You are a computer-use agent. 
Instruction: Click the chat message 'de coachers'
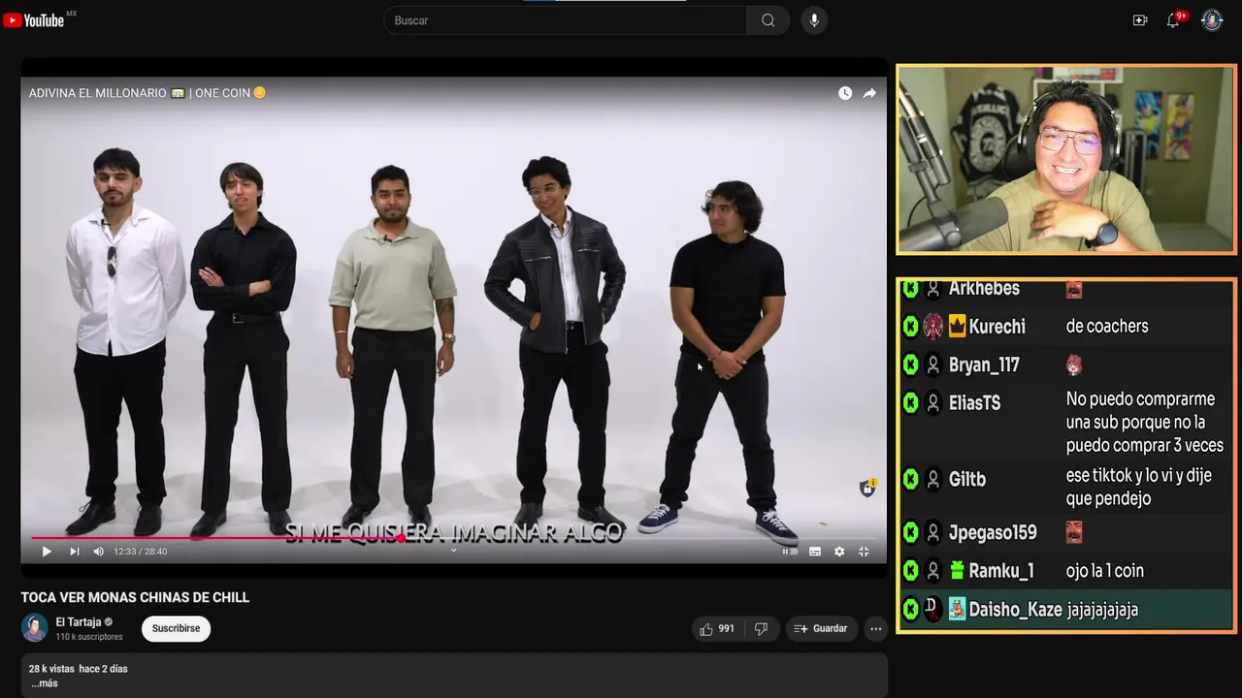1107,326
